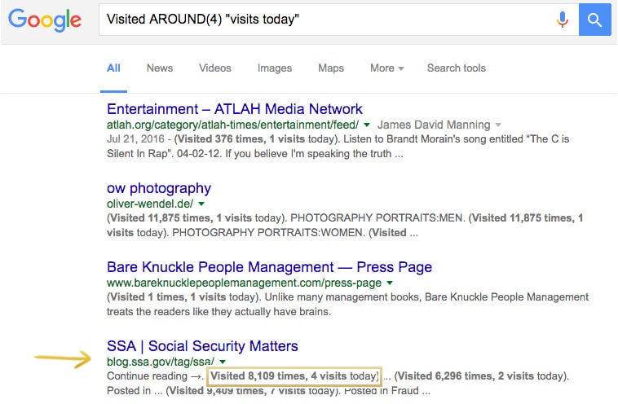Open Entertainment – ATLAH Media Network result
This screenshot has width=618, height=404.
pyautogui.click(x=235, y=108)
